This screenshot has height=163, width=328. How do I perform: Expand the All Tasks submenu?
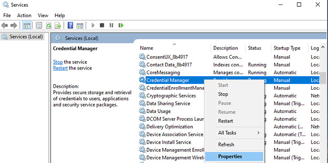pos(234,133)
